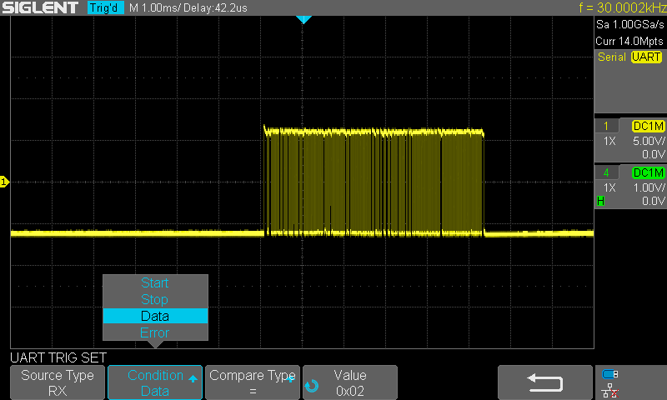
Task: Click the USB device status icon
Action: pyautogui.click(x=610, y=374)
